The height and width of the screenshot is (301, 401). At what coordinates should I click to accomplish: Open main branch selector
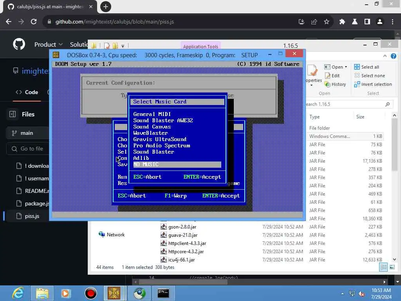(27, 133)
